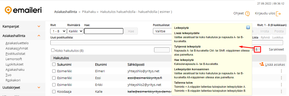The height and width of the screenshot is (96, 289).
Task: Enable the Koko hakutulos checkbox
Action: coord(53,50)
